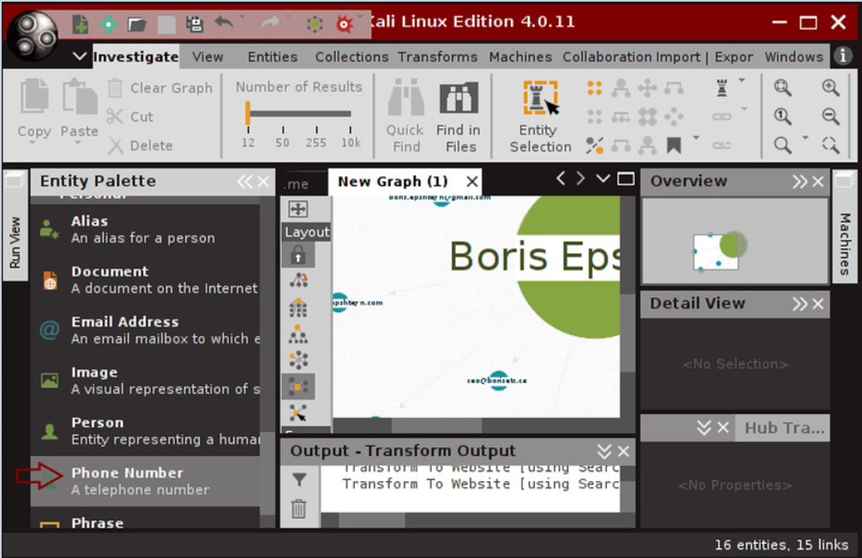Undo the last action with arrow icon
The width and height of the screenshot is (862, 558).
coord(224,23)
